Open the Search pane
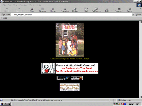The width and height of the screenshot is (142, 106). pyautogui.click(x=130, y=10)
